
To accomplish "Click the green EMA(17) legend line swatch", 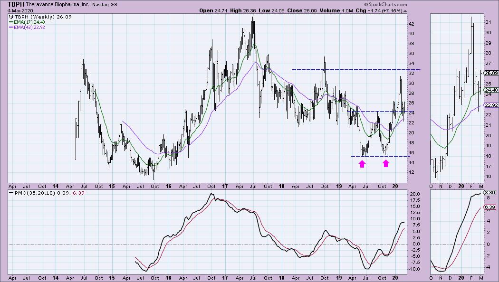I will [11, 22].
